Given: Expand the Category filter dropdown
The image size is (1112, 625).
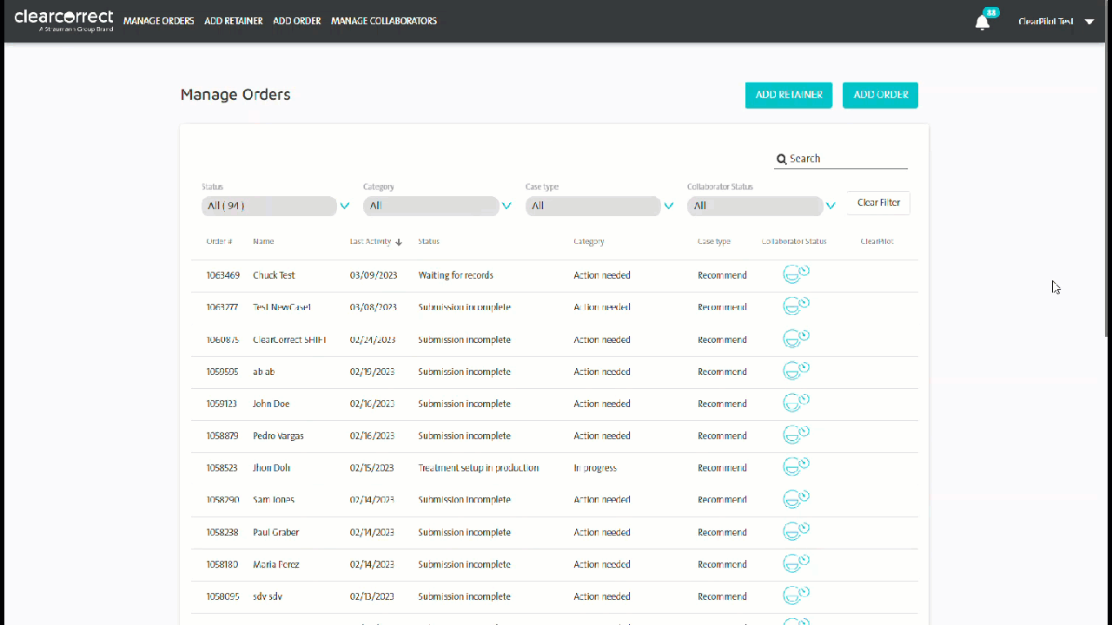Looking at the screenshot, I should tap(506, 206).
